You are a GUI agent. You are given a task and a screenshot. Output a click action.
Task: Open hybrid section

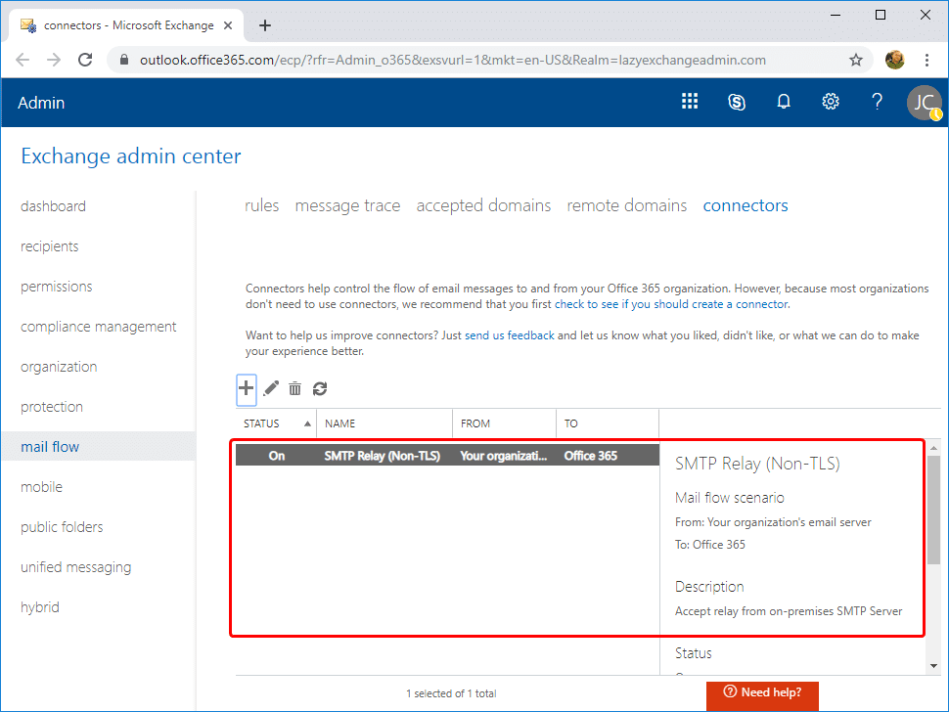tap(40, 606)
